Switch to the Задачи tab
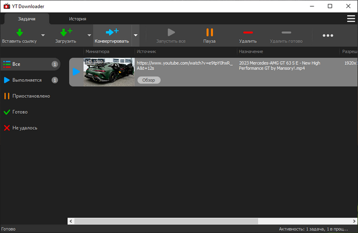Screen dimensions: 358x233 (26, 18)
